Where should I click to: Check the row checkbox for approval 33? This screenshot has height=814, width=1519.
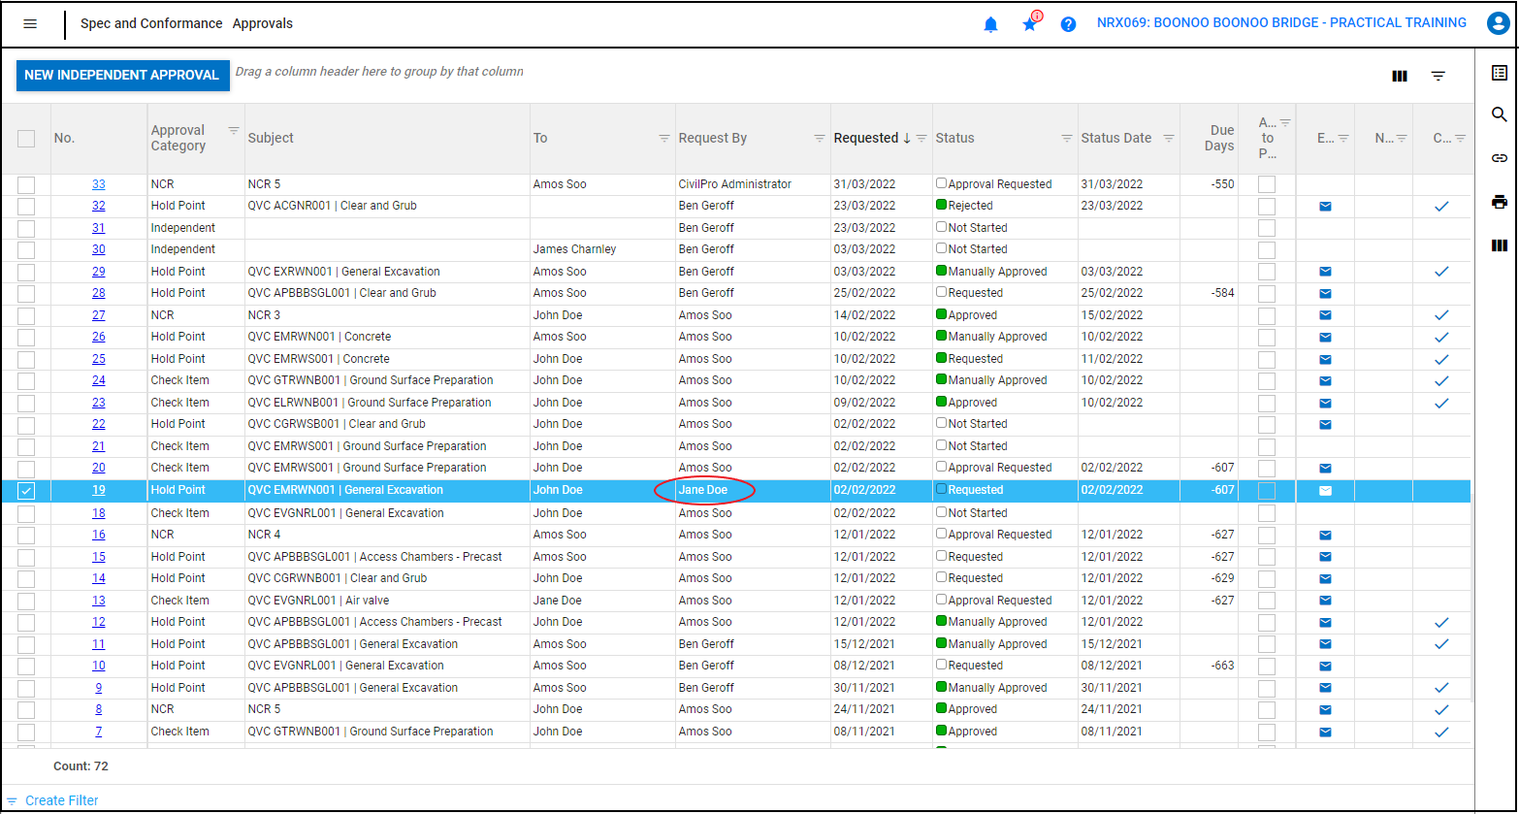tap(26, 184)
